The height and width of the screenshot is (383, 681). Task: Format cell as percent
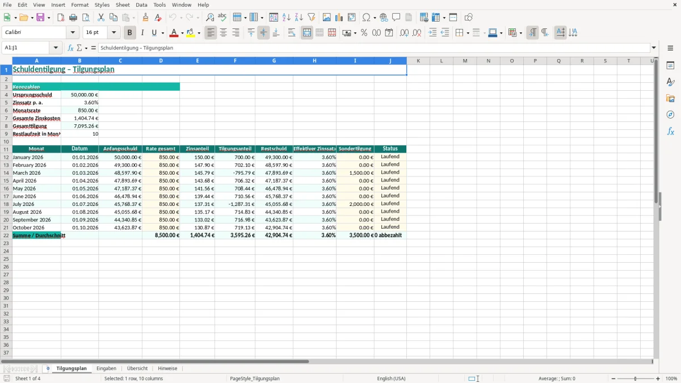click(x=364, y=33)
